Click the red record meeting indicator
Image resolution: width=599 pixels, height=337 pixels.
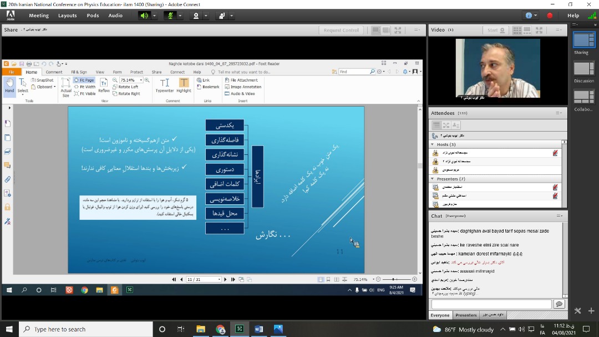550,16
